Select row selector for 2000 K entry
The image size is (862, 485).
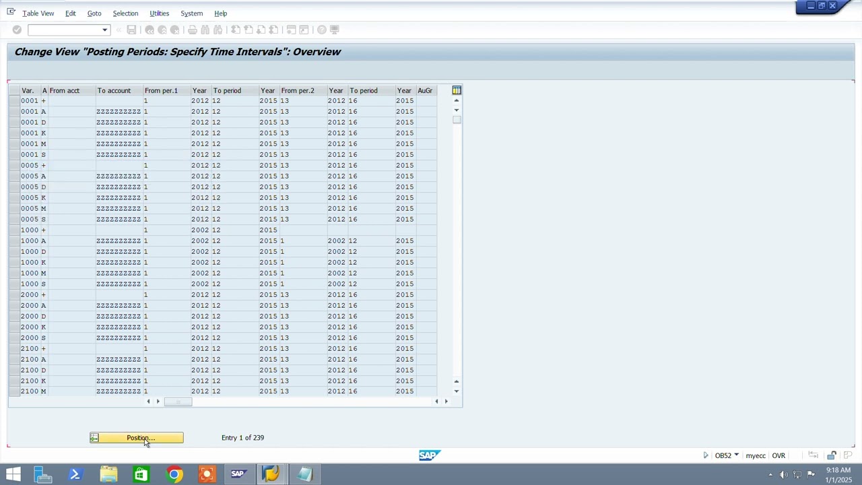[14, 327]
